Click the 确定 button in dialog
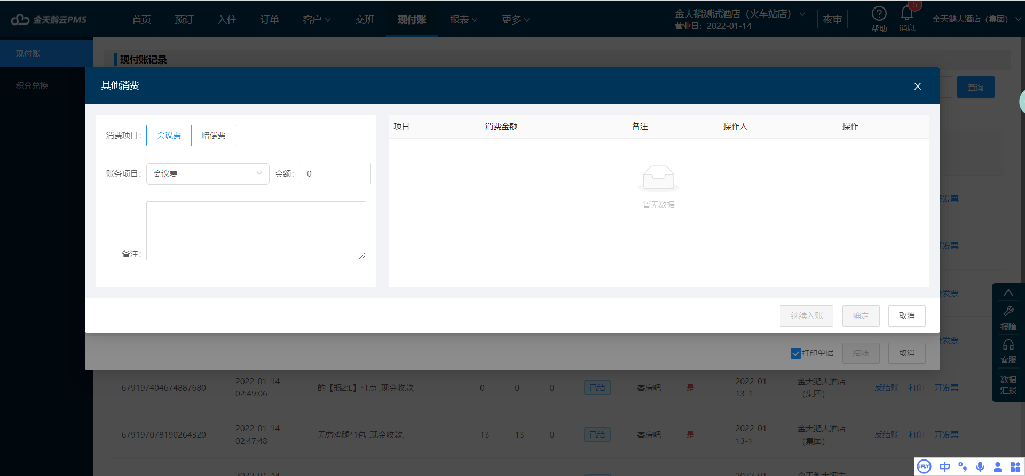The image size is (1025, 476). tap(861, 316)
